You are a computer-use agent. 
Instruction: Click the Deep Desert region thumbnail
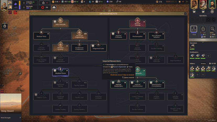11,103
